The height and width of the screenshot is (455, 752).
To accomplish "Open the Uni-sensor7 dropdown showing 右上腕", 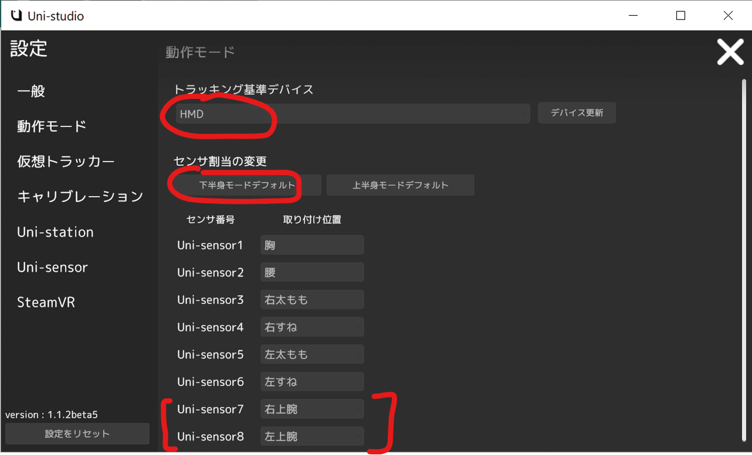I will click(311, 409).
